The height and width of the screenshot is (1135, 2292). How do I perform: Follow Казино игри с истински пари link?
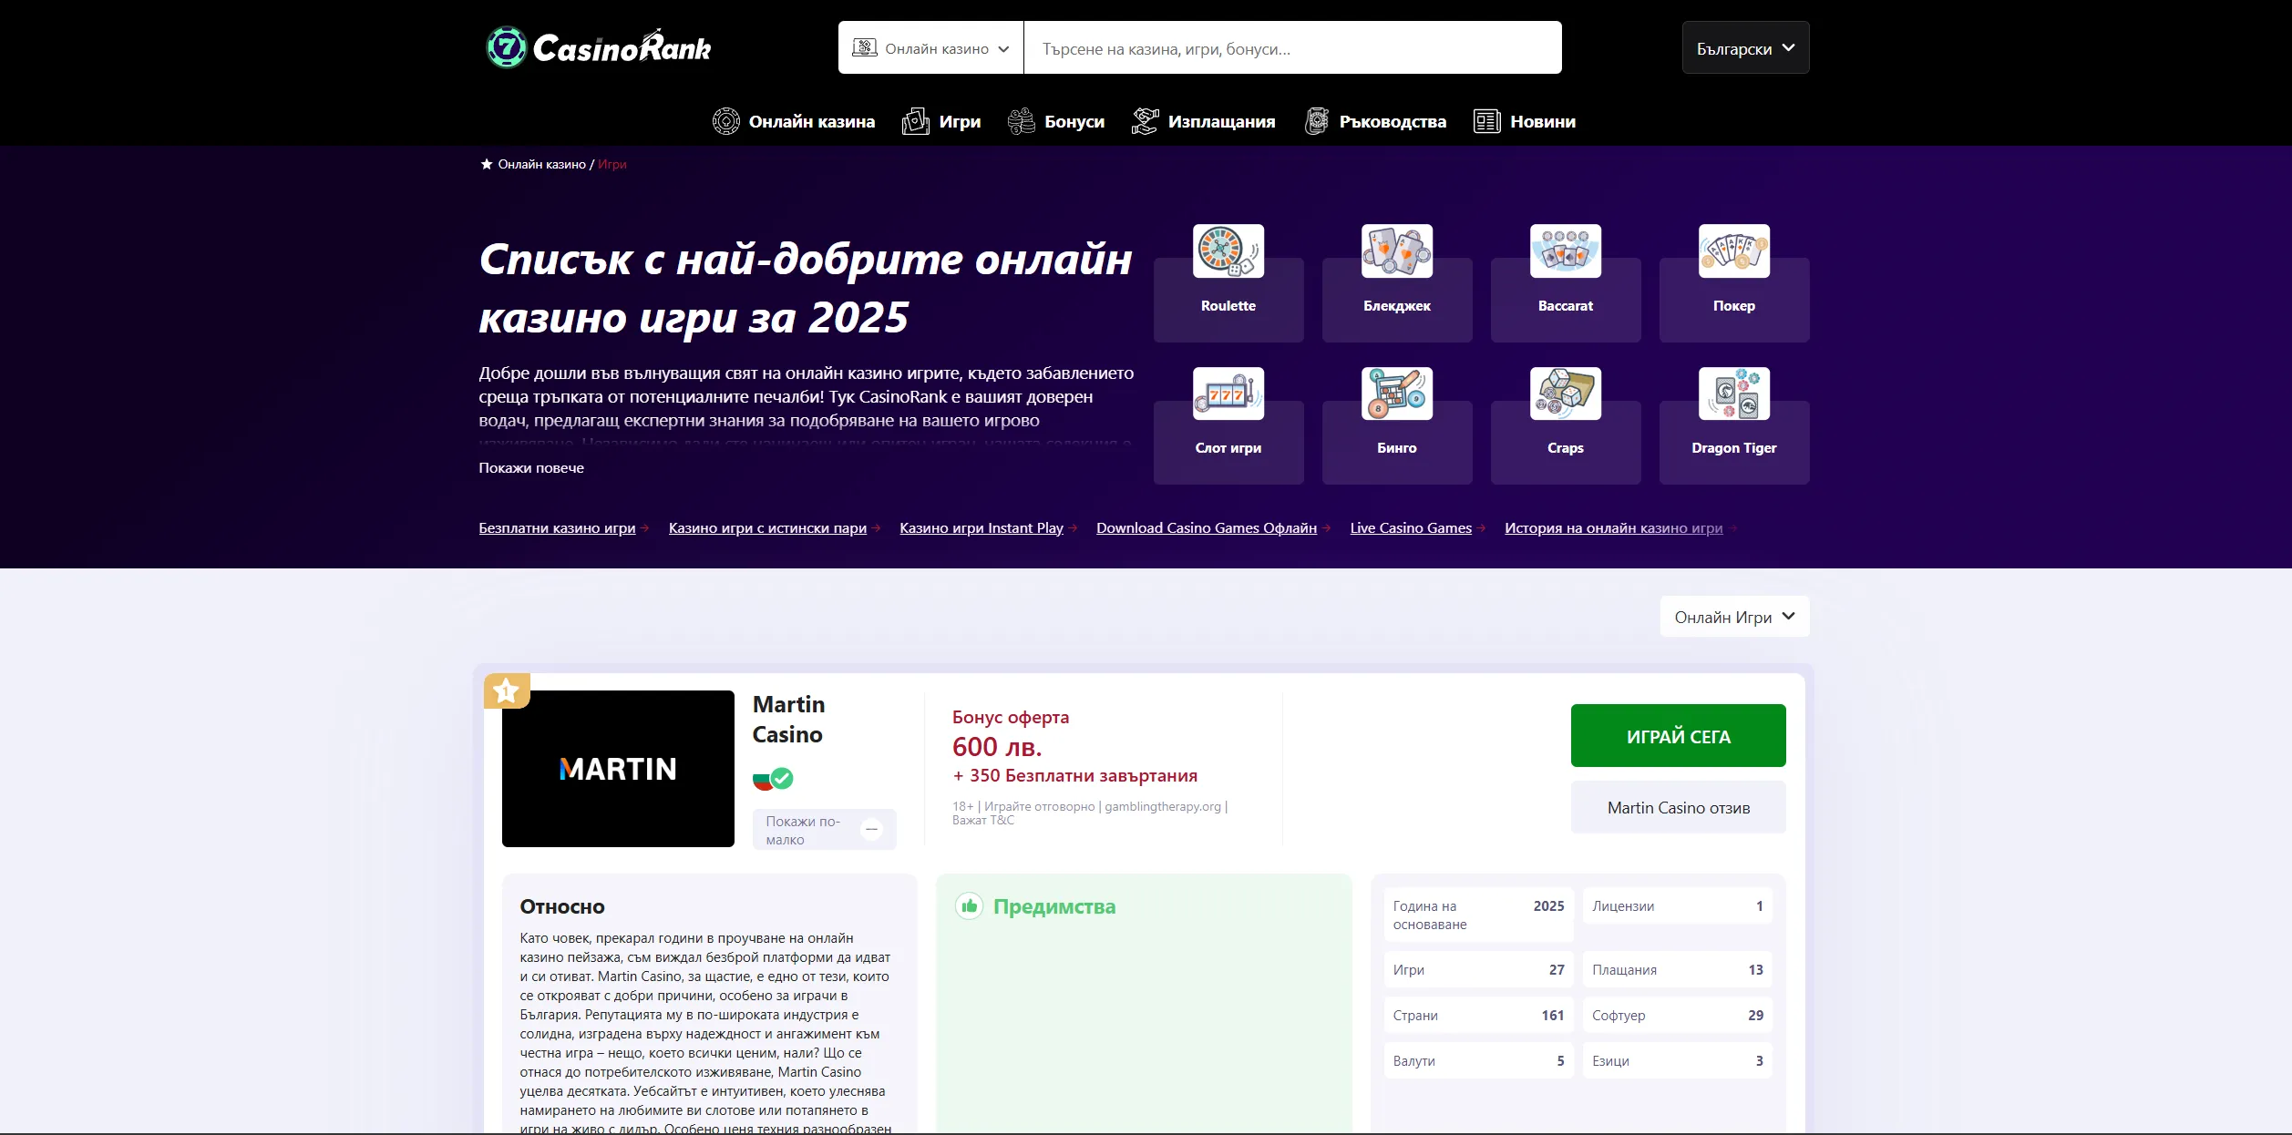tap(767, 528)
